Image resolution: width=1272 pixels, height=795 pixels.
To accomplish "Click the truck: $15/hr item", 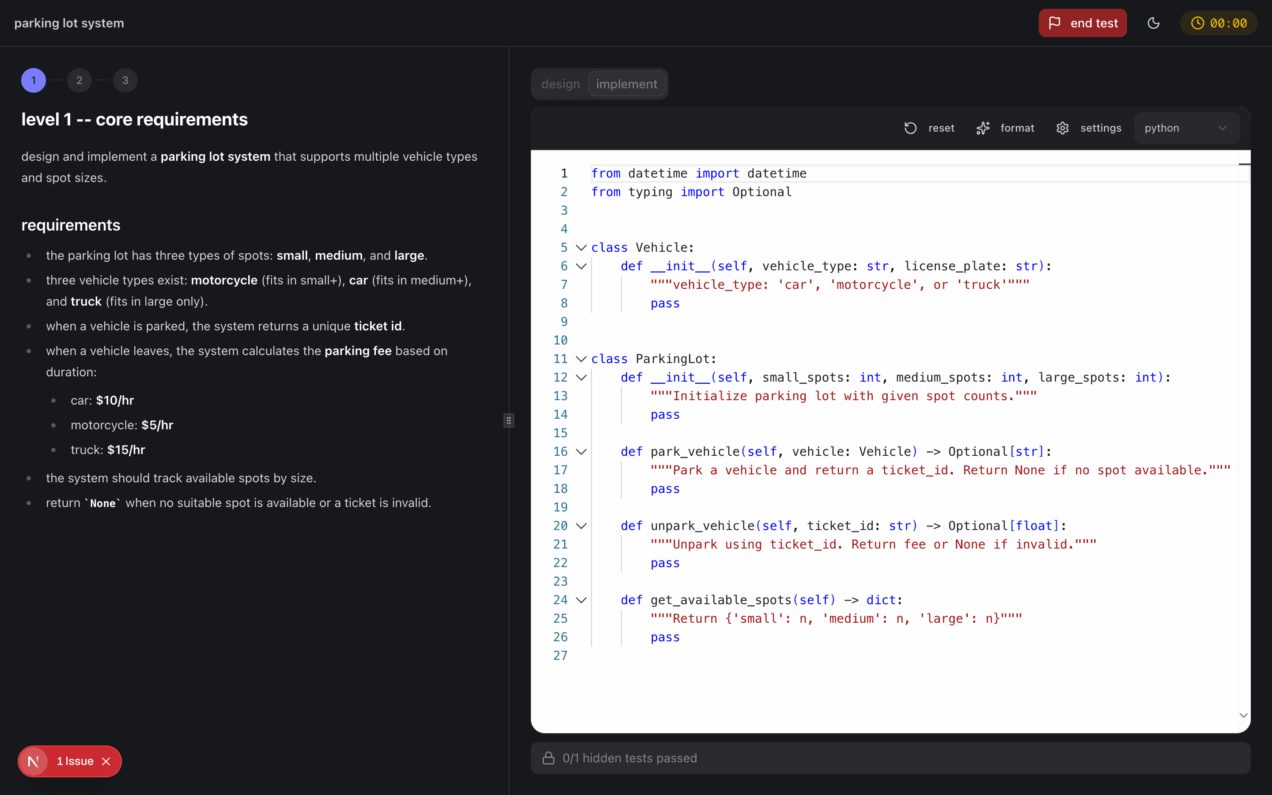I will point(108,450).
